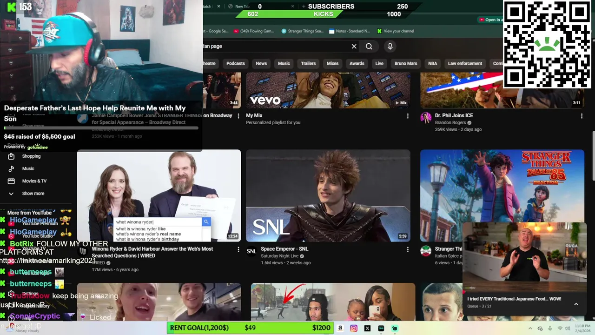Play the Winona Ryder and David Harbour thumbnail
595x335 pixels.
159,195
